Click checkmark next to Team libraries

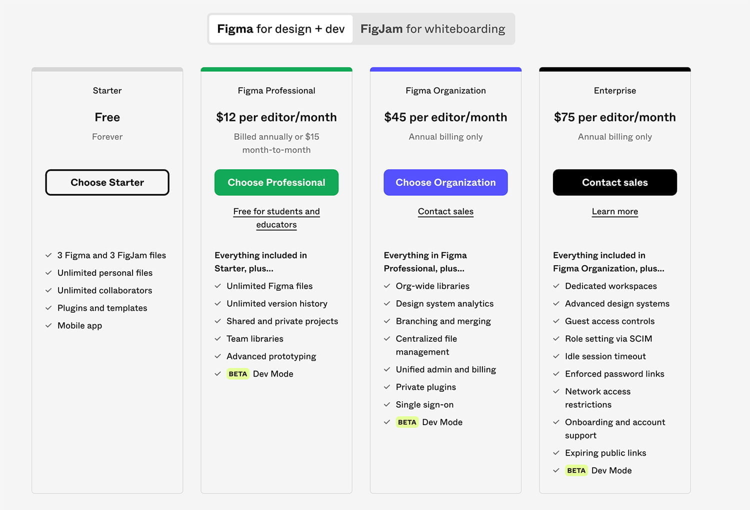217,339
